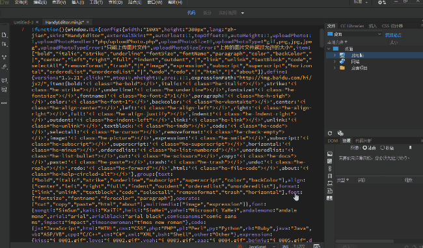
Task: Switch to the Untitled-3 document tab
Action: click(x=23, y=22)
